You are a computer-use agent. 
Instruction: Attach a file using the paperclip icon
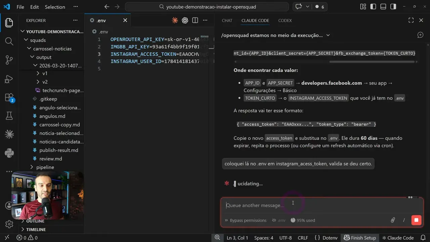point(393,220)
